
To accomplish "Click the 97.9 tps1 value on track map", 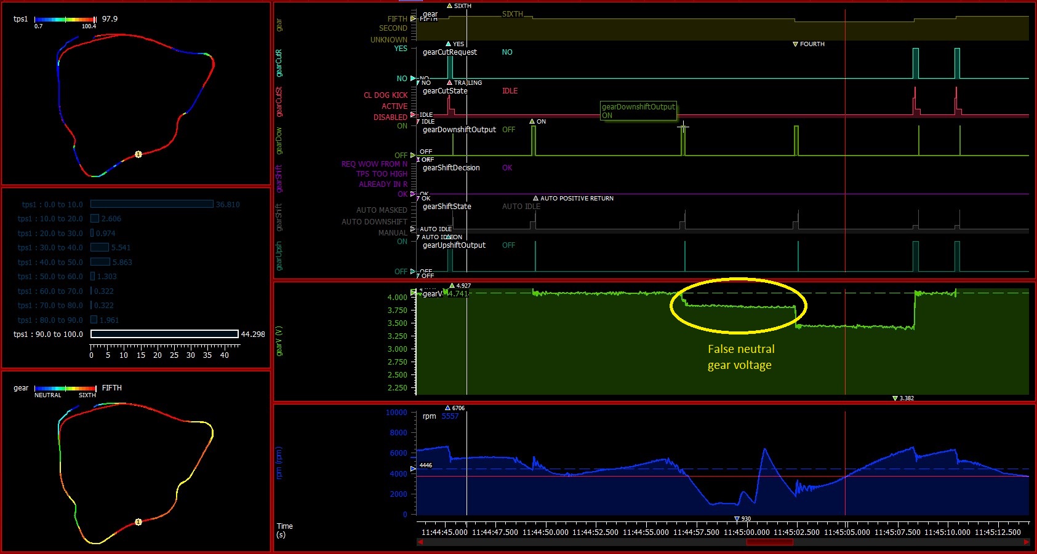I will [110, 19].
